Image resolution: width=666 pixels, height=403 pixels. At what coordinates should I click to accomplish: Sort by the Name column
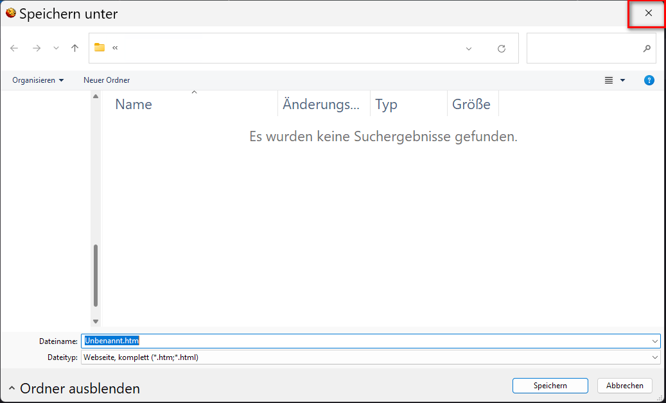(134, 105)
